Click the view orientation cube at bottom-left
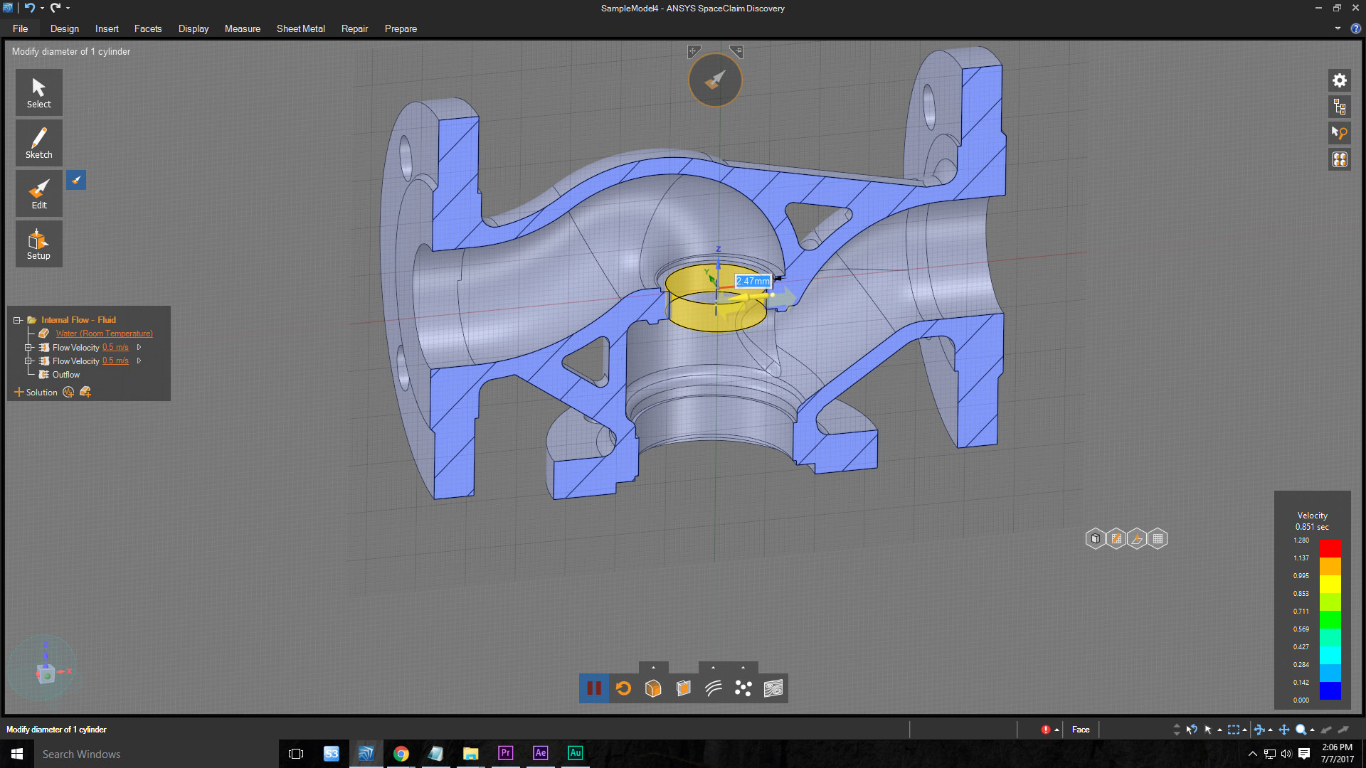The image size is (1366, 768). (x=46, y=673)
